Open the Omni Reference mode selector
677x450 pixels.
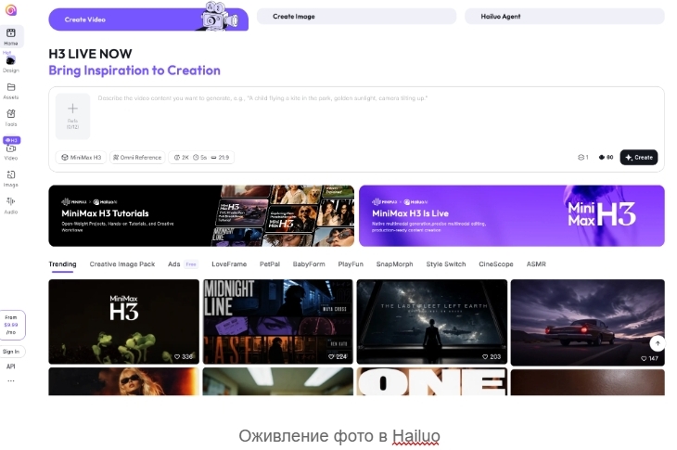137,157
